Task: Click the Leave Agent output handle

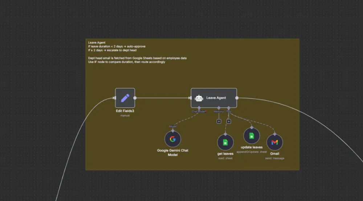Action: coord(237,98)
